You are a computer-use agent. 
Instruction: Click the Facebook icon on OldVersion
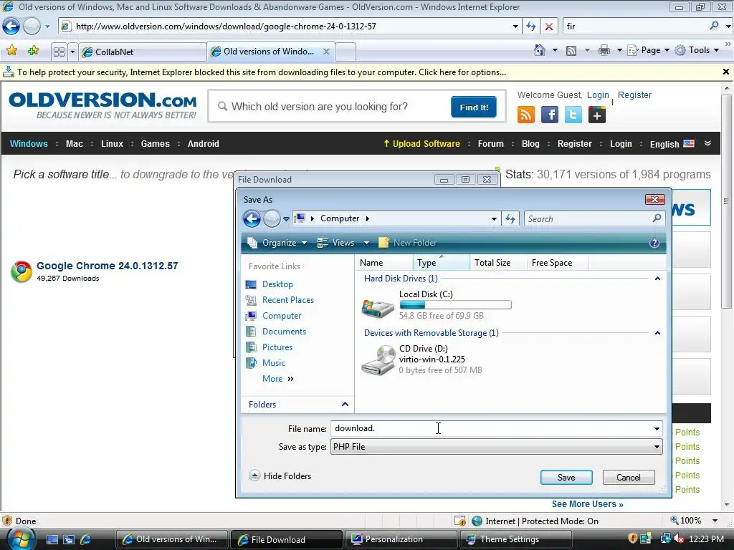[550, 115]
